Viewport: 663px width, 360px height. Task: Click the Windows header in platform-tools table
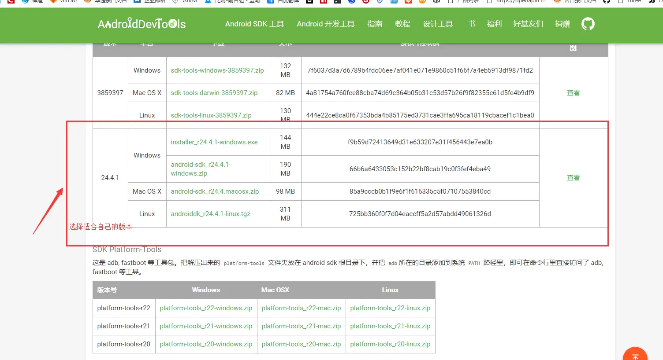206,290
